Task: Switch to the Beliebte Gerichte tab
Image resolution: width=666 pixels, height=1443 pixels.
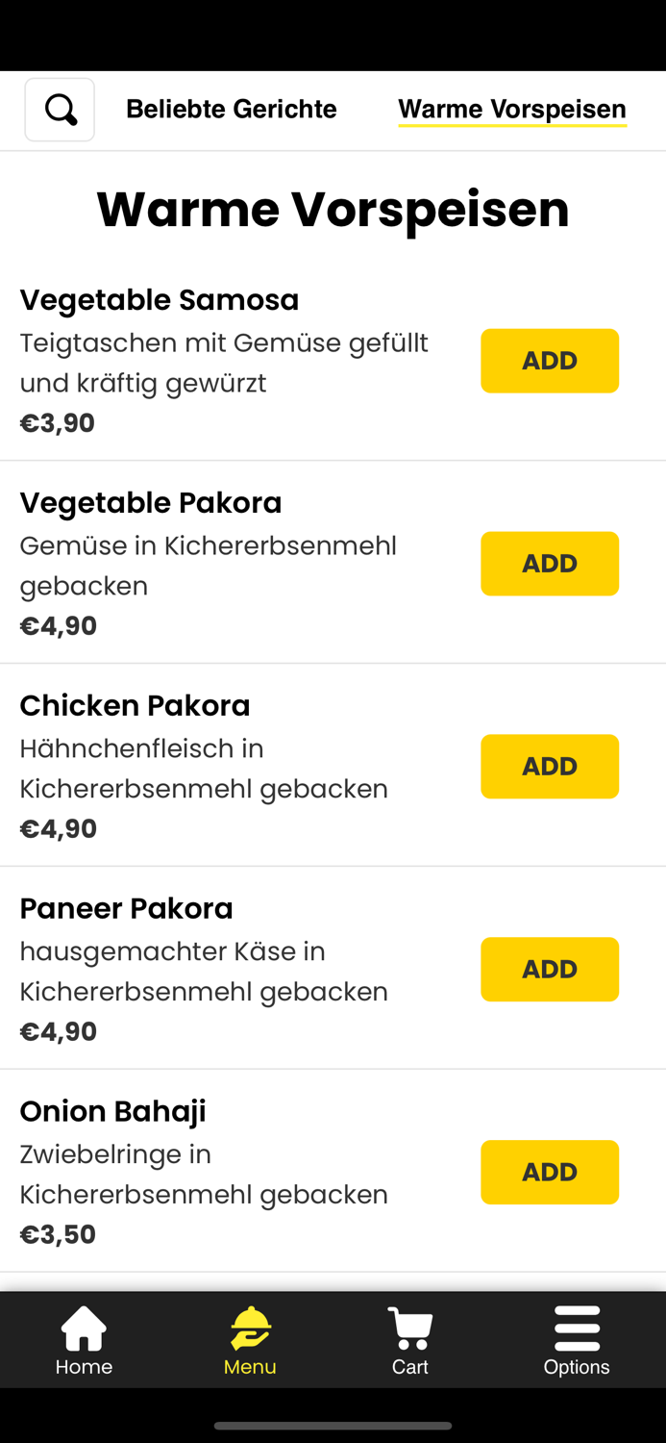Action: coord(231,109)
